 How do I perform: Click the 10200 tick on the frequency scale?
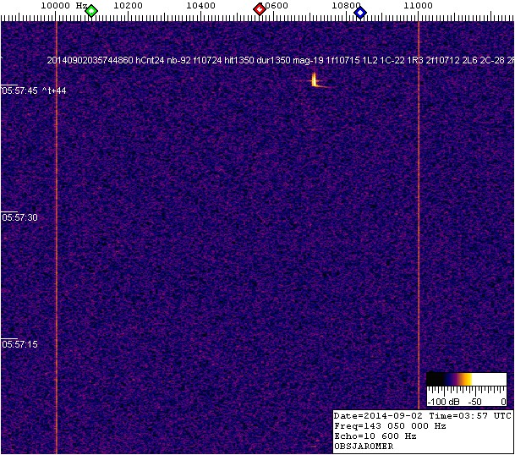coord(128,6)
